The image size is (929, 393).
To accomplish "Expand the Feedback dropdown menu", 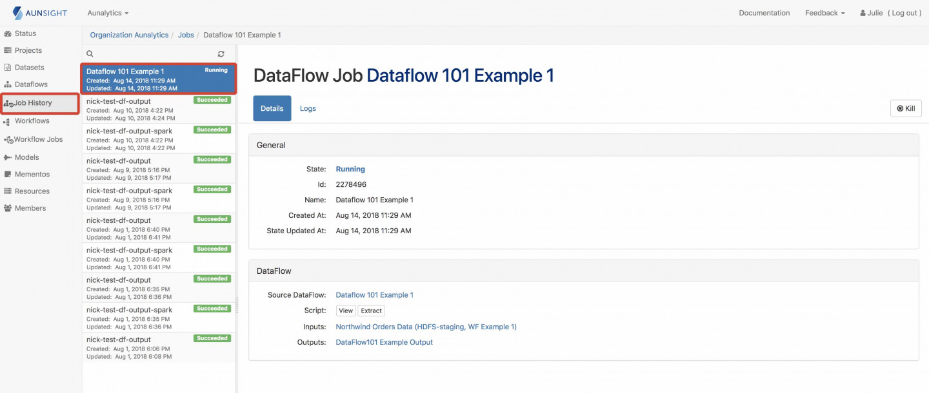I will 824,13.
